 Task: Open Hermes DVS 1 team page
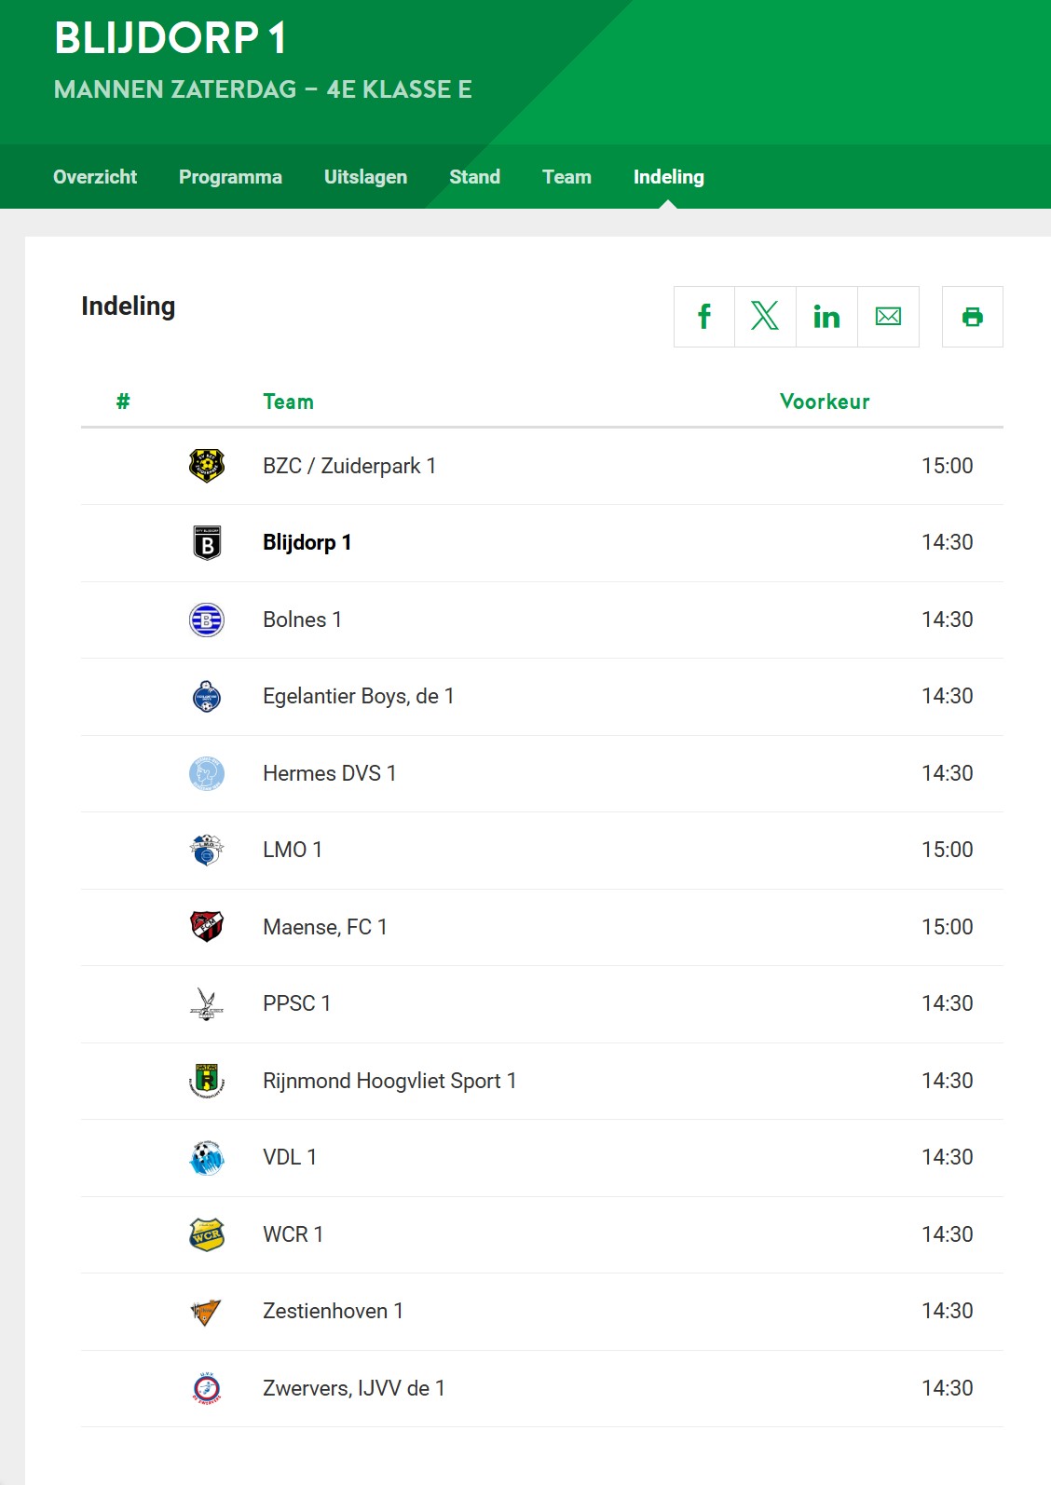pyautogui.click(x=330, y=773)
